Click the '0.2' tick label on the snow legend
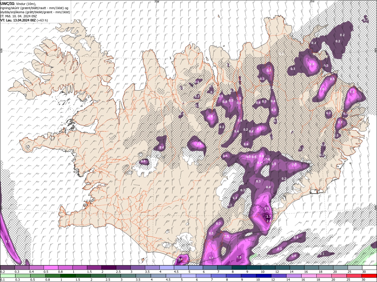The height and width of the screenshot is (282, 377). (2, 272)
